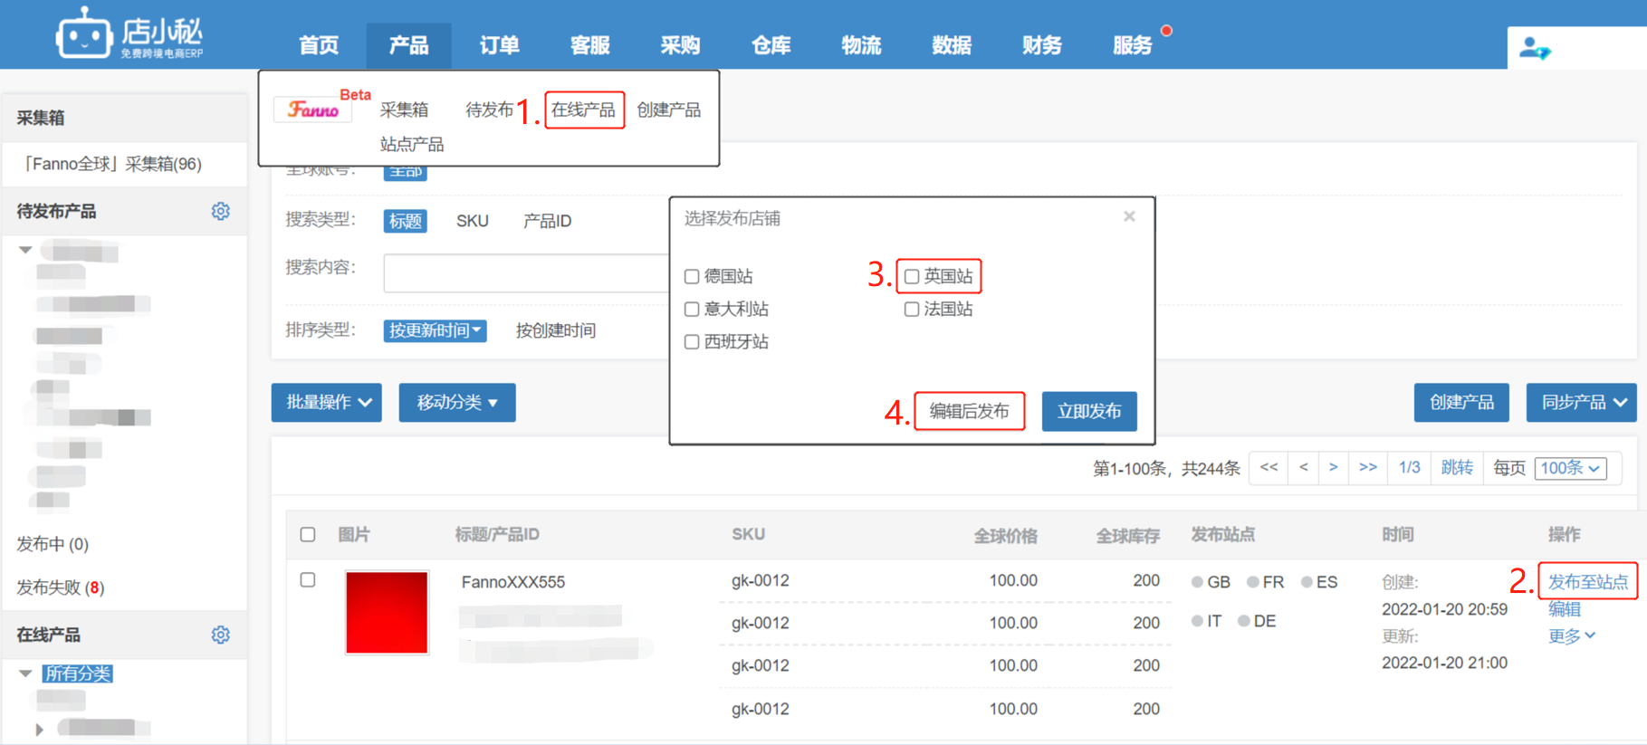Open the 服务 menu
This screenshot has height=745, width=1647.
click(1133, 45)
